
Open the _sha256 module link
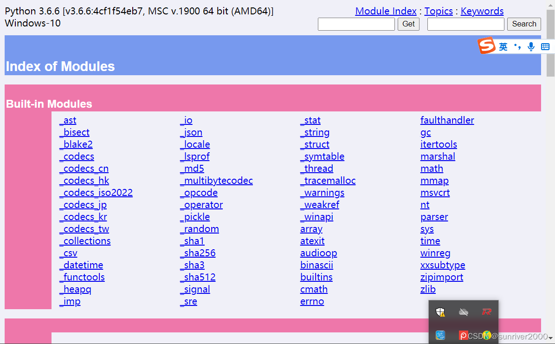198,253
